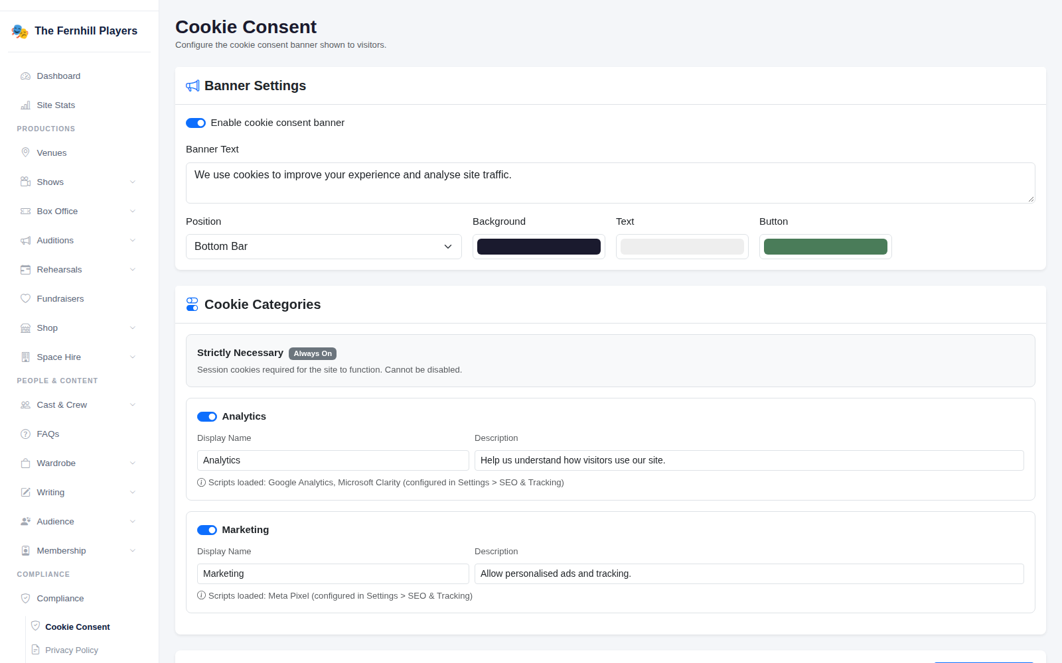Viewport: 1062px width, 663px height.
Task: Click the Dashboard gauge icon
Action: point(25,76)
